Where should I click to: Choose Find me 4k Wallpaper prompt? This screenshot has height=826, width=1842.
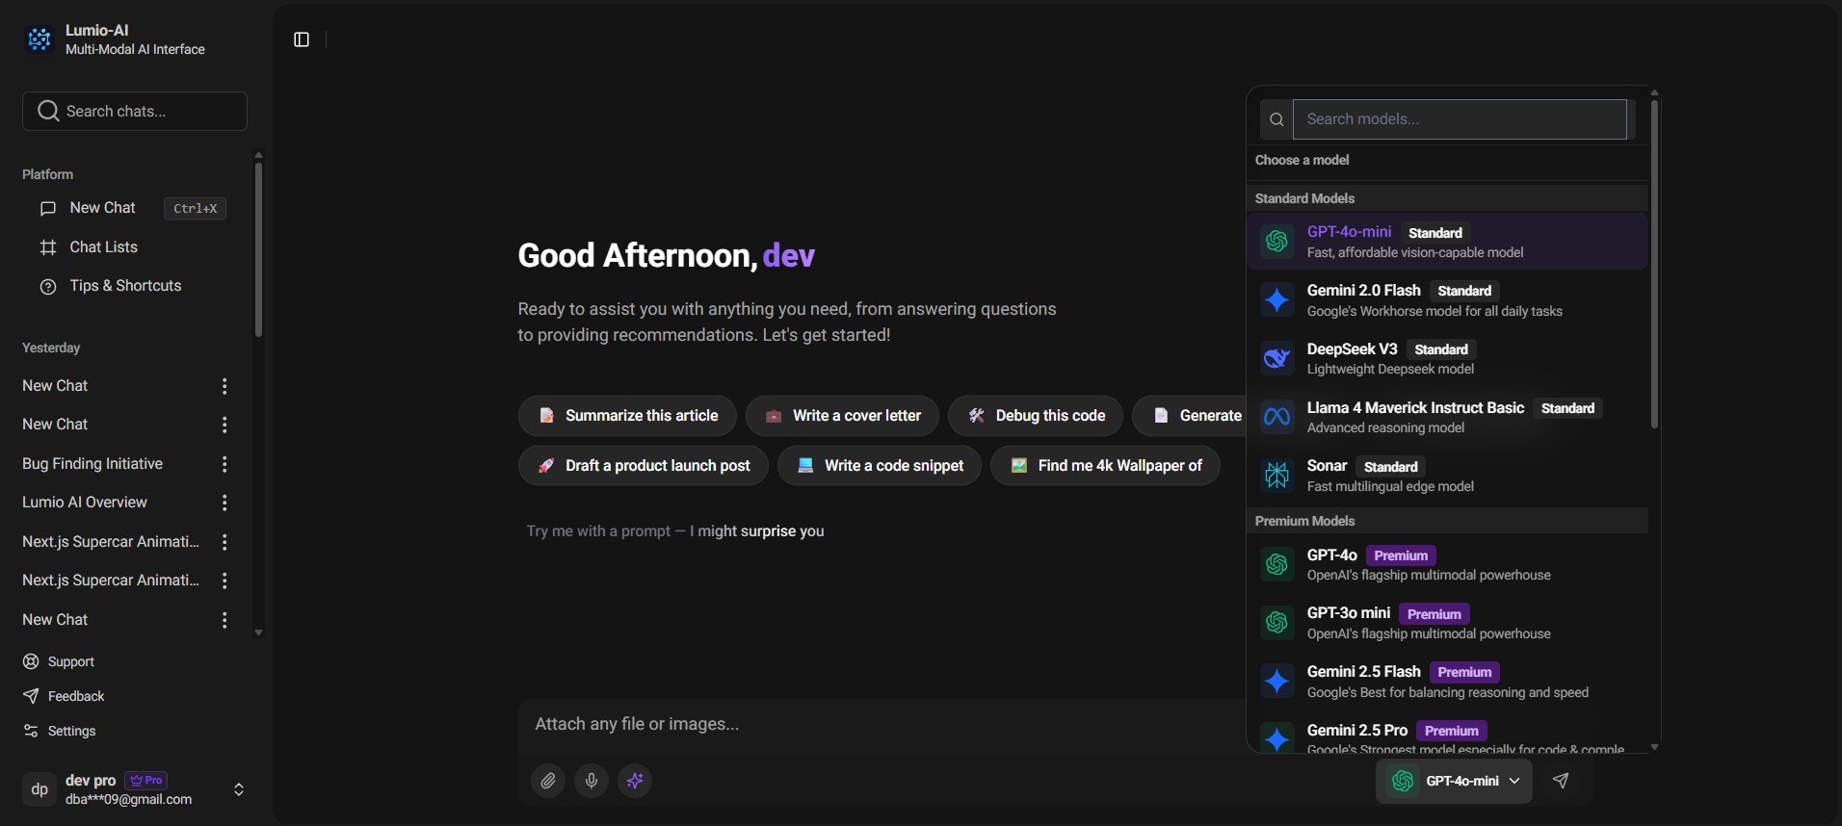pyautogui.click(x=1105, y=466)
